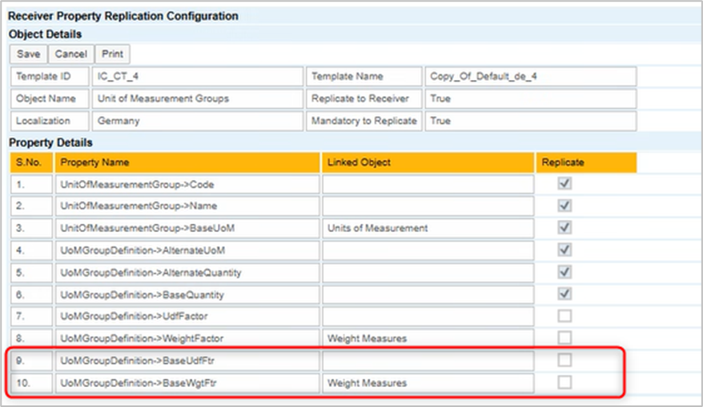
Task: Click the Linked Object column header
Action: (428, 162)
